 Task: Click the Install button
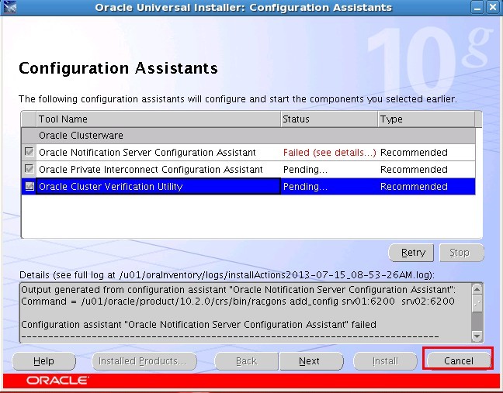[x=385, y=361]
